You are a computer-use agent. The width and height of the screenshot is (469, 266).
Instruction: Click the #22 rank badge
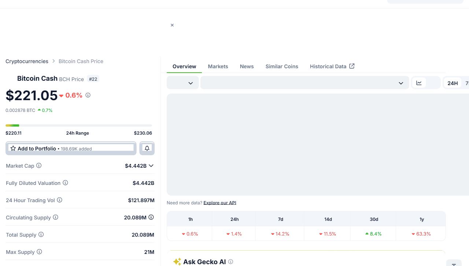point(93,79)
